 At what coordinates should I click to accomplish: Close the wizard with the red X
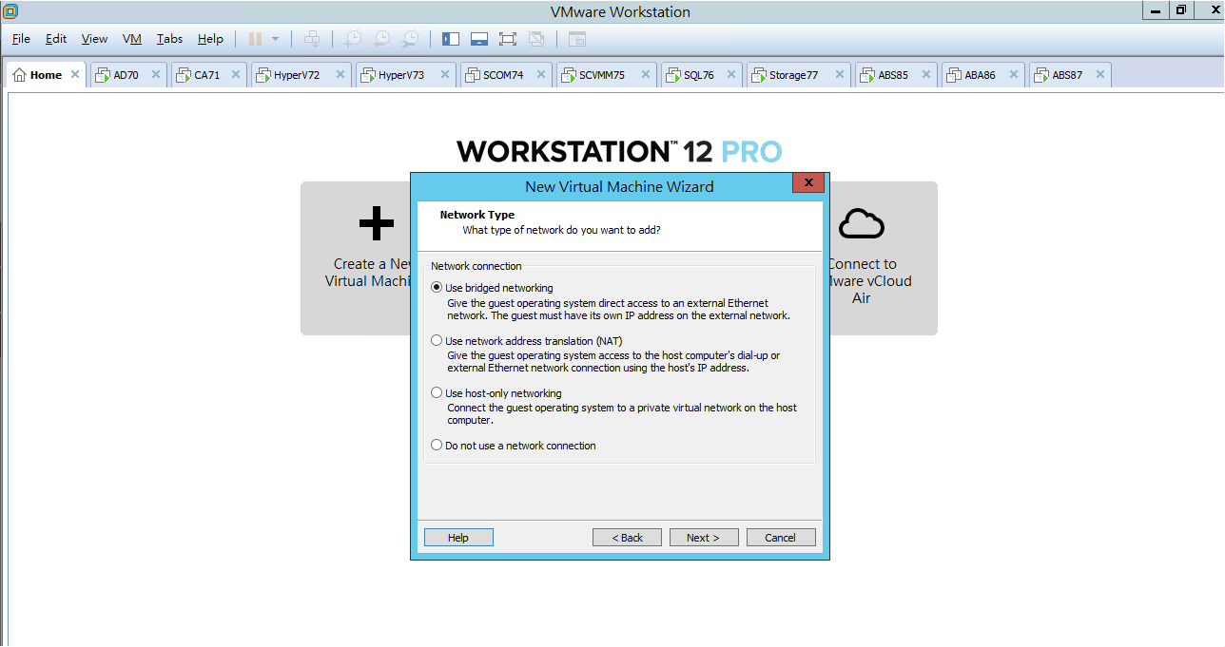coord(808,183)
